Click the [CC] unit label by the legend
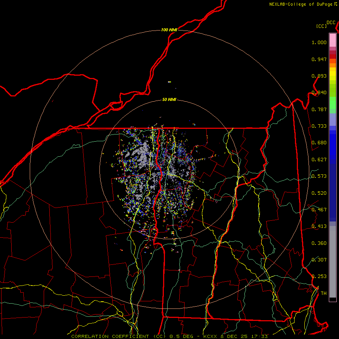Screen dimensions: 339x339 [x=321, y=26]
